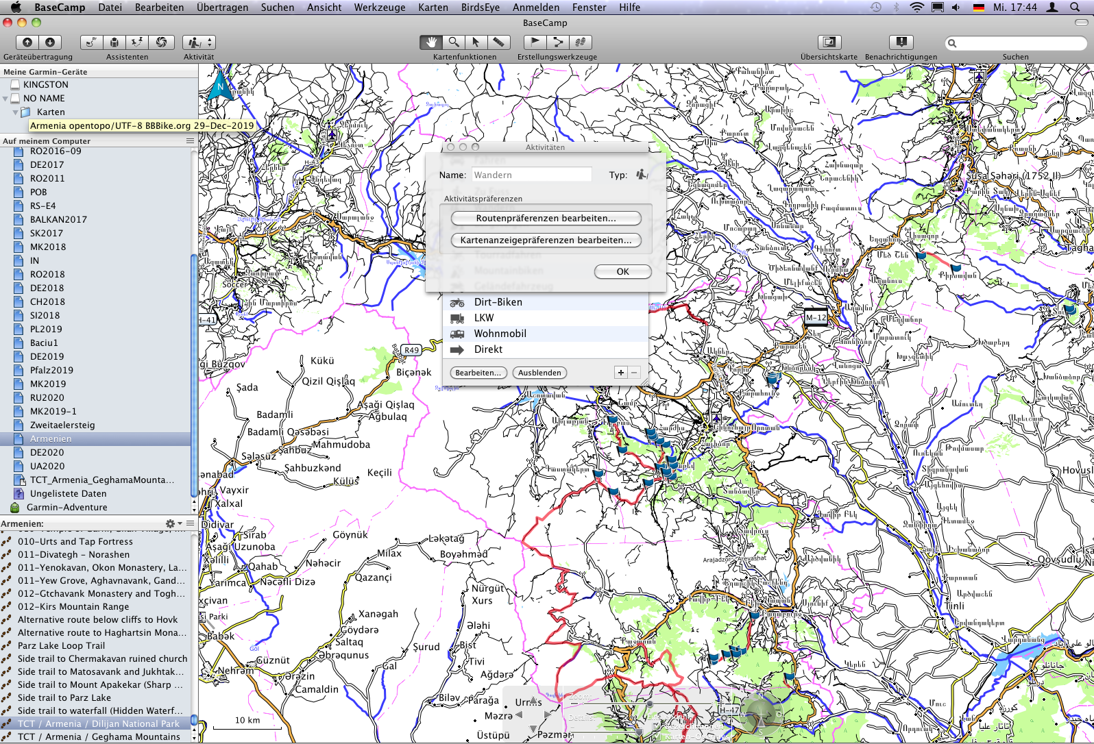Collapse the NO NAME device tree
Image resolution: width=1094 pixels, height=744 pixels.
tap(5, 99)
